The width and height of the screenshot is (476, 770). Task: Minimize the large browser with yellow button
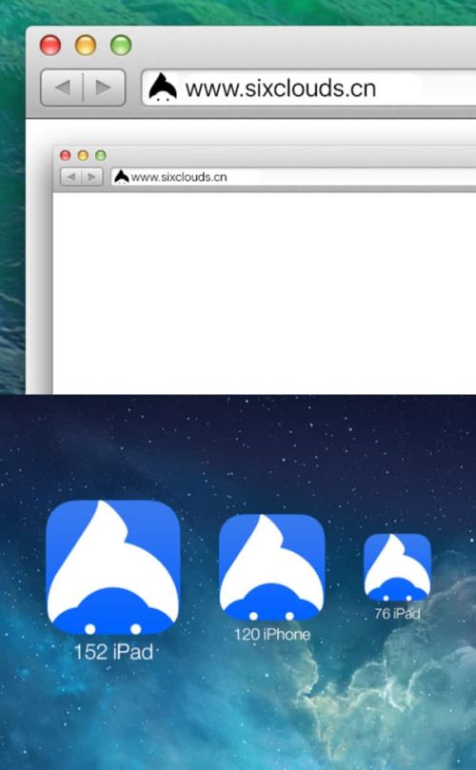point(86,45)
